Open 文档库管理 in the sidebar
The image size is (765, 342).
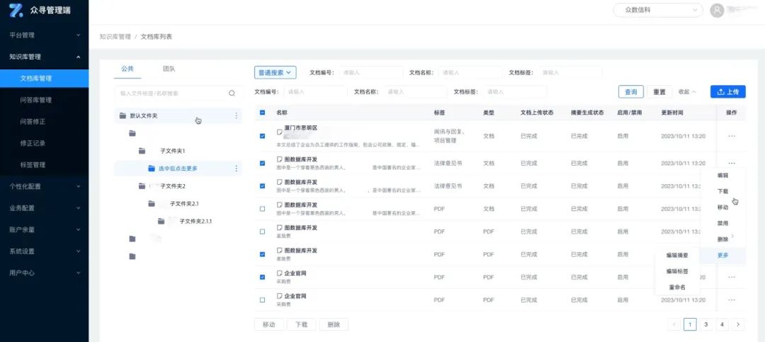45,78
